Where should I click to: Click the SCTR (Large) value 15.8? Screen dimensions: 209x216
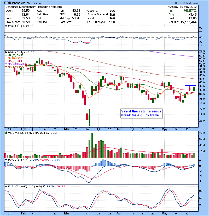(112, 22)
